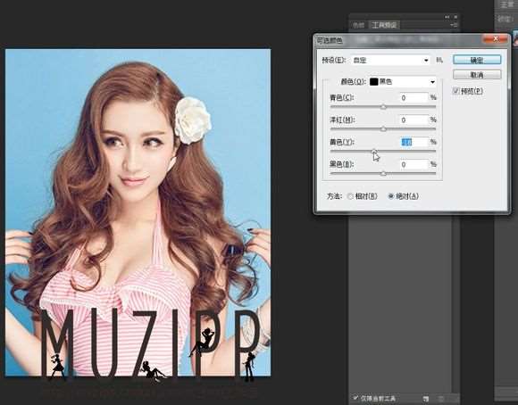Click the 黑色(B) black slider handle
Image resolution: width=518 pixels, height=405 pixels.
tap(383, 173)
